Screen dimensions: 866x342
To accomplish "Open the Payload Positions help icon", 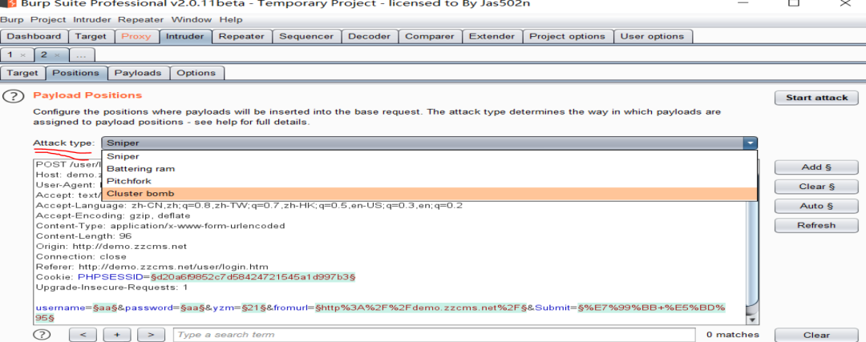I will point(14,96).
